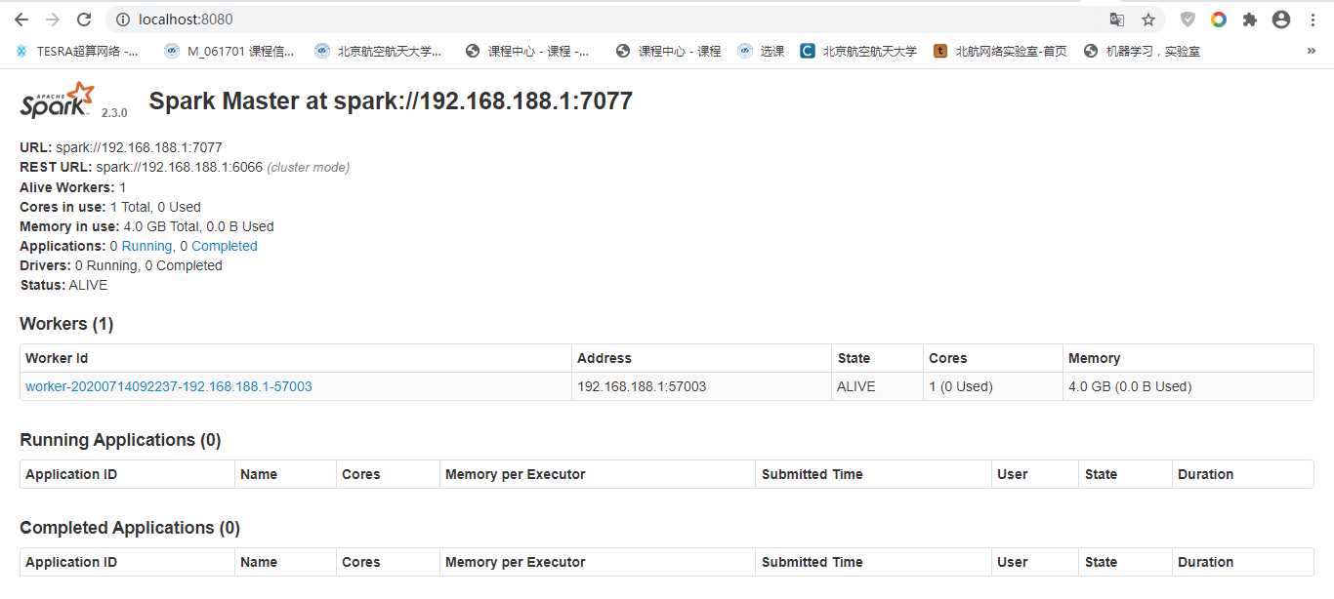Open the Completed applications link
Image resolution: width=1334 pixels, height=599 pixels.
pos(225,246)
